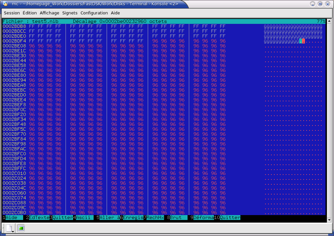Click the address 0002C010
This screenshot has height=236, width=334.
point(14,174)
